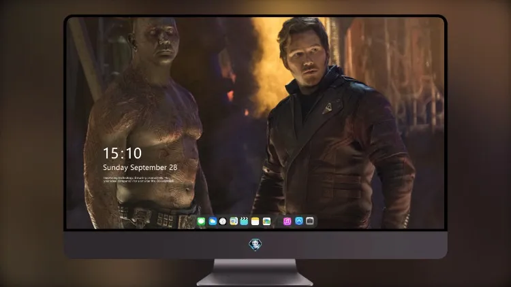Launch the pink Music app
Viewport: 511px width, 287px height.
[x=287, y=222]
